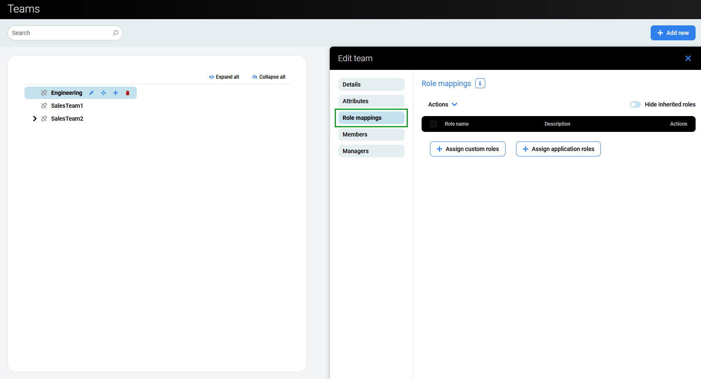The height and width of the screenshot is (379, 701).
Task: Delete Engineering team with red trash icon
Action: pyautogui.click(x=128, y=93)
